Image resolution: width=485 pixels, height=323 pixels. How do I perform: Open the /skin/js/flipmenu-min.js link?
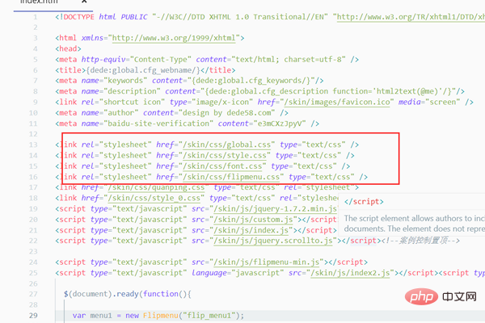267,262
